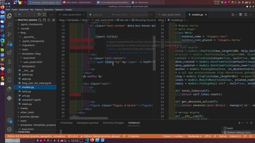Click the tabnine status bar item
Viewport: 255px width, 143px height.
coord(134,136)
